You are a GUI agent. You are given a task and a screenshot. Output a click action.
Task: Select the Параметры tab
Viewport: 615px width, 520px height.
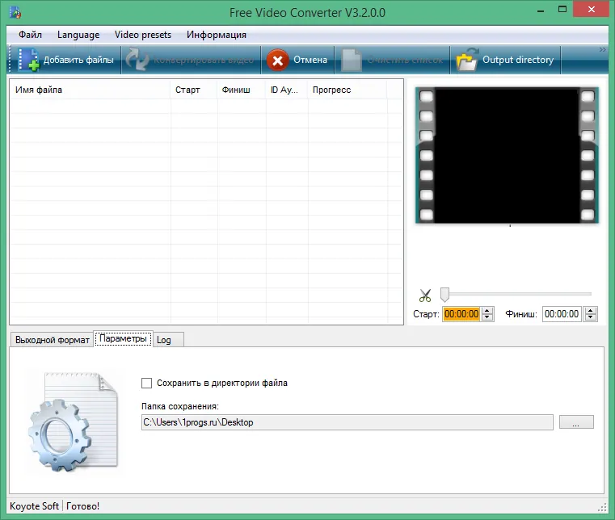[x=123, y=338]
